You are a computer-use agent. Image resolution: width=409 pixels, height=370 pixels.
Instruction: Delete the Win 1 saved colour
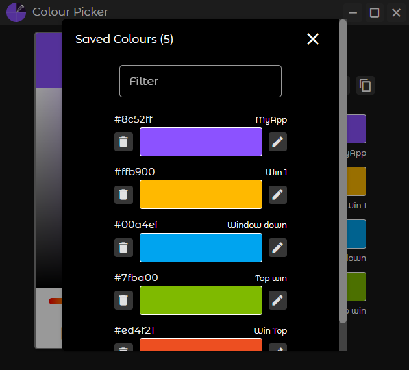(x=123, y=194)
